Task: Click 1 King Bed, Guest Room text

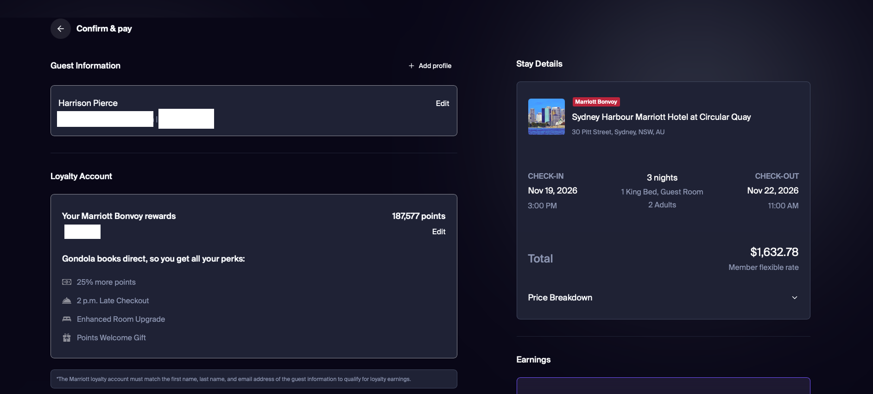Action: (662, 192)
